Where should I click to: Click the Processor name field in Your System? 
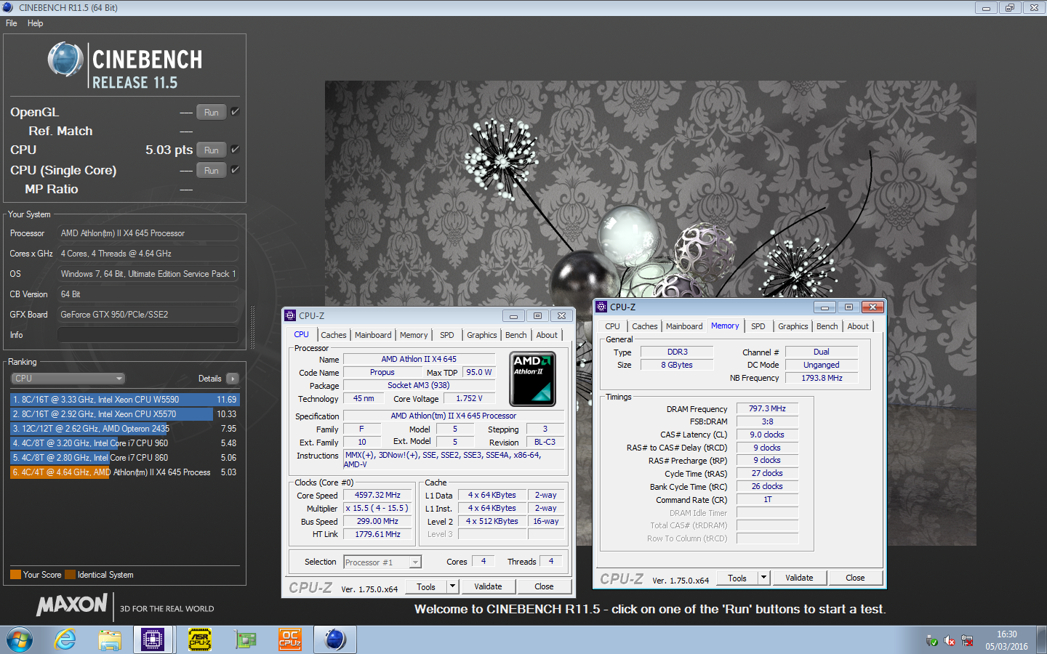pos(148,233)
